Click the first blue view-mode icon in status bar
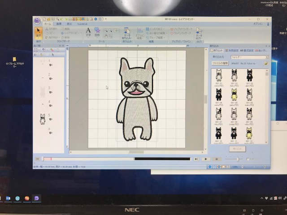This screenshot has height=215, width=287. click(210, 167)
